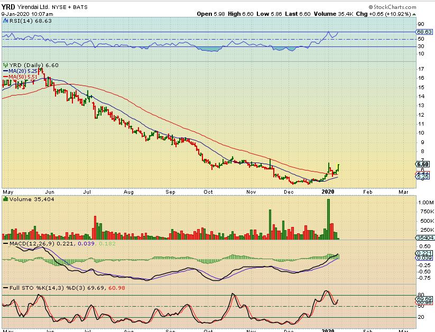This screenshot has height=332, width=435.
Task: Click the 30 level on RSI axis
Action: tap(421, 46)
